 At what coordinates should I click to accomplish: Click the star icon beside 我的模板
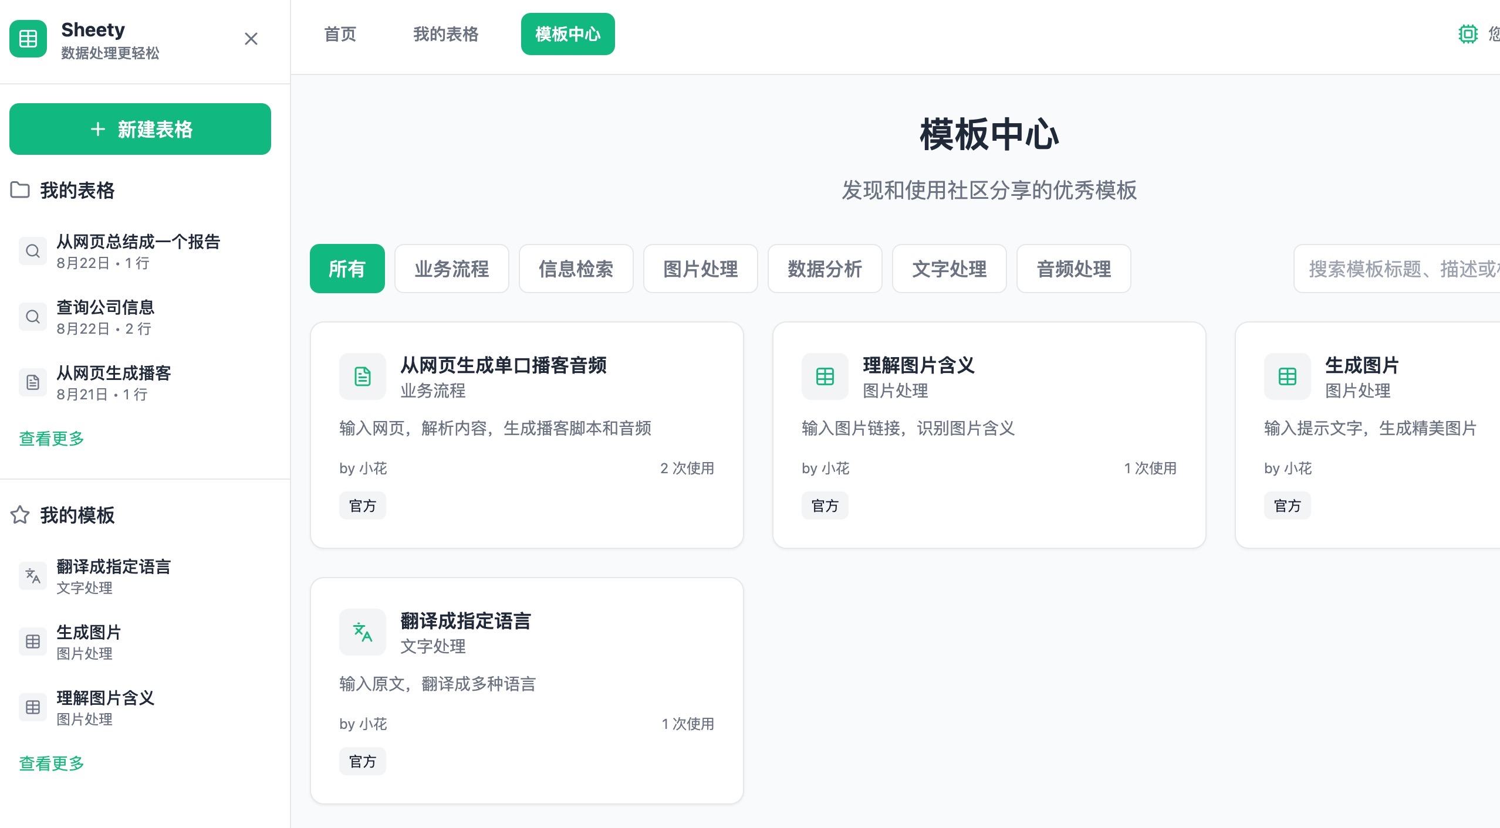[20, 515]
